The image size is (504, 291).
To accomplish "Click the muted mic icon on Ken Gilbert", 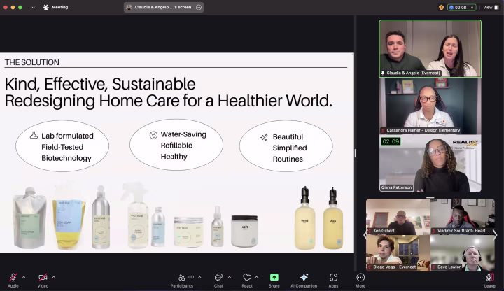I will click(x=370, y=231).
